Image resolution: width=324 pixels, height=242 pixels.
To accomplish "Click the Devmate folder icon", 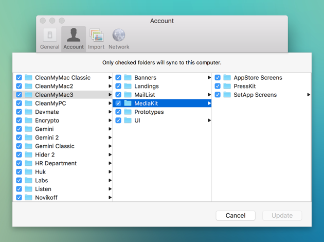I will [x=28, y=112].
